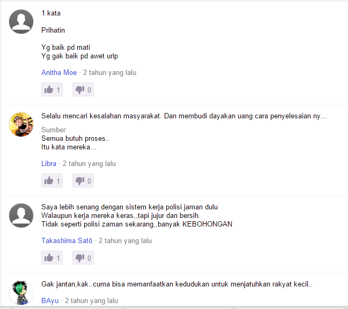This screenshot has width=348, height=309.
Task: Click BAyu's green-haired avatar
Action: (x=21, y=292)
